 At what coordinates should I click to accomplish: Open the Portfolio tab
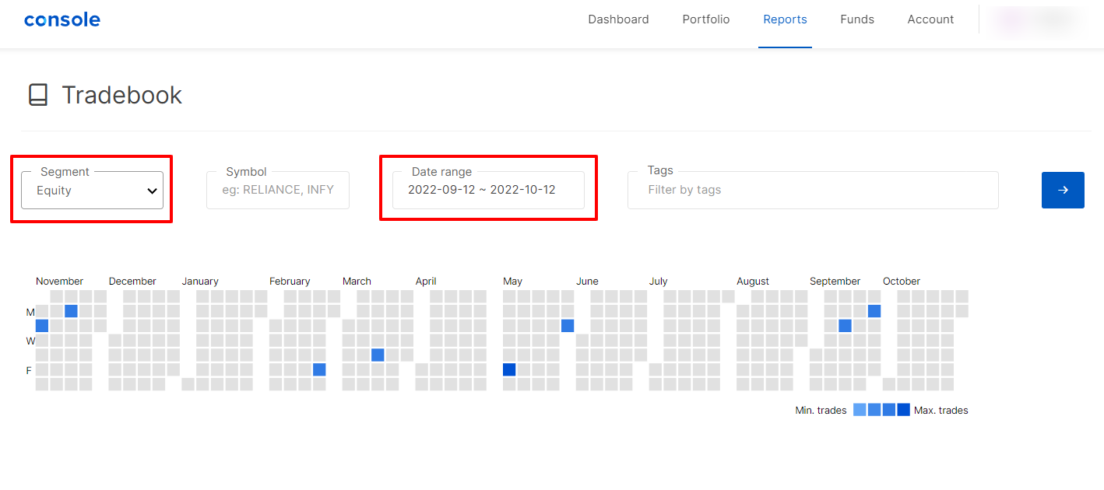tap(705, 19)
